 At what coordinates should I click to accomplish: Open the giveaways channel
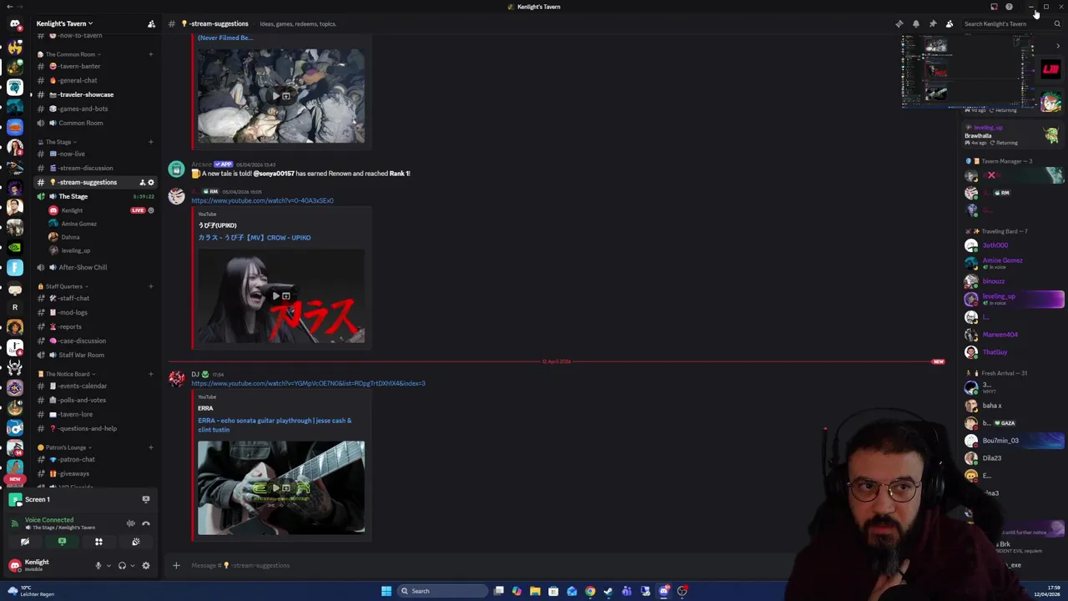coord(93,473)
